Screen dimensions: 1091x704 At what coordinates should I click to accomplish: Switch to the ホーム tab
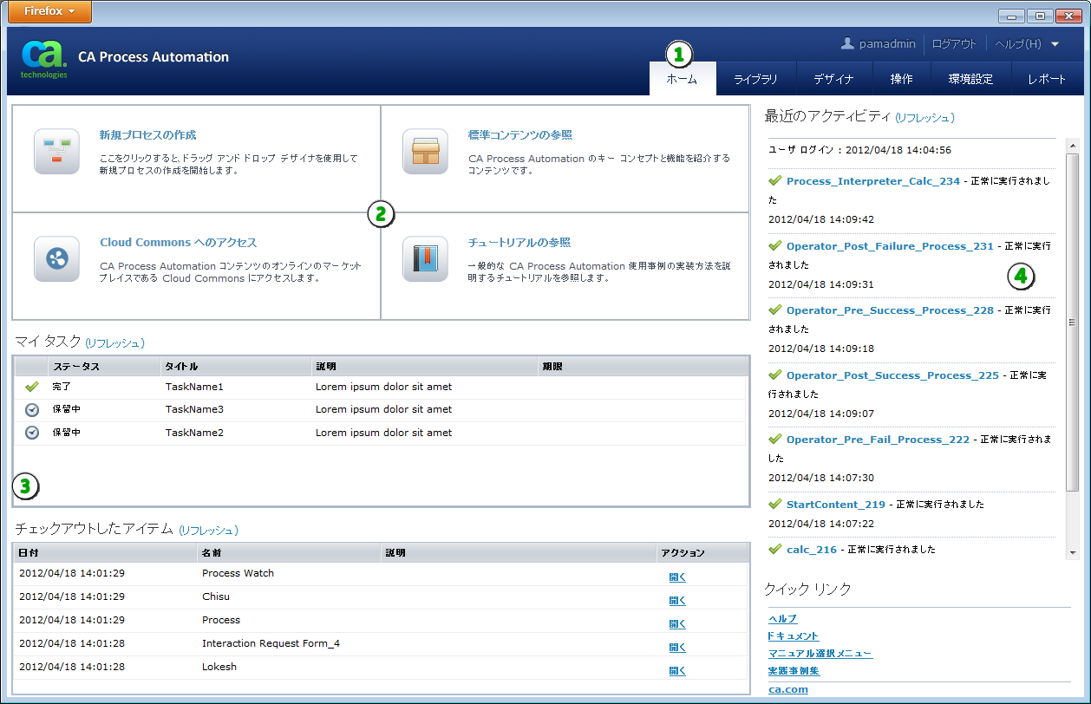pos(682,79)
